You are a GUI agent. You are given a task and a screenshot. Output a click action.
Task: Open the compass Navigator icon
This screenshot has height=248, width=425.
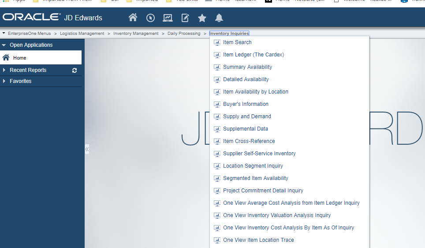click(150, 18)
